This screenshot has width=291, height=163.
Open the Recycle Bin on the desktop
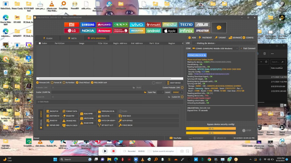pos(6,74)
